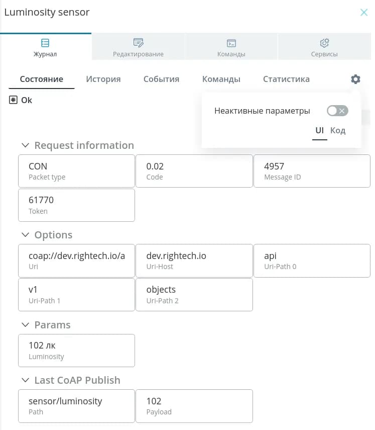Close the Luminosity sensor panel
375x430 pixels.
(364, 13)
